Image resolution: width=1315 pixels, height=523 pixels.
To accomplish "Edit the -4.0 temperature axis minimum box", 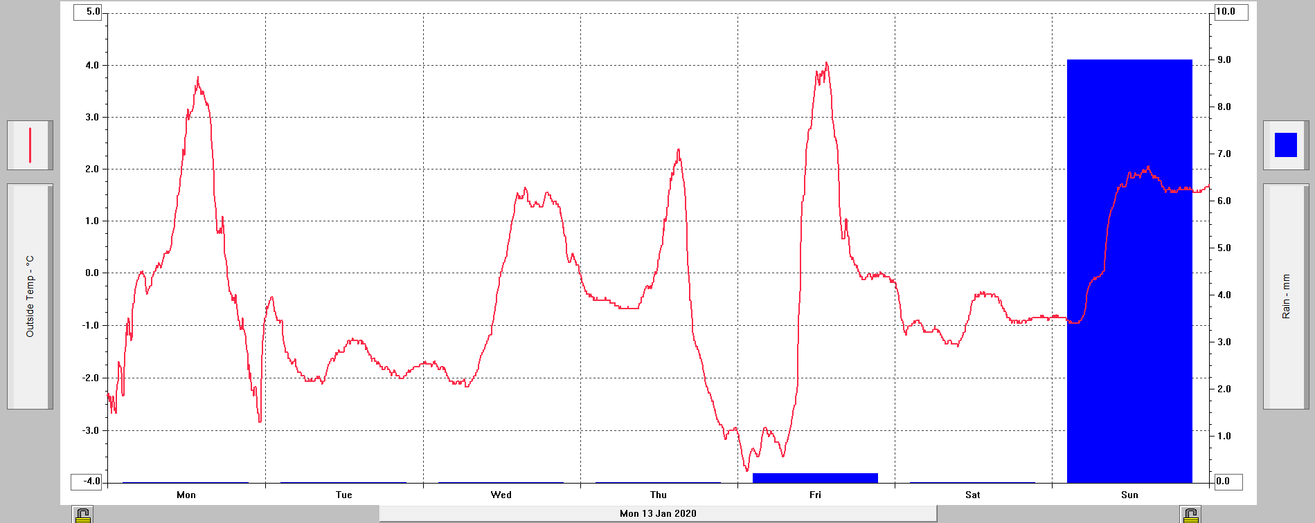I will click(87, 481).
